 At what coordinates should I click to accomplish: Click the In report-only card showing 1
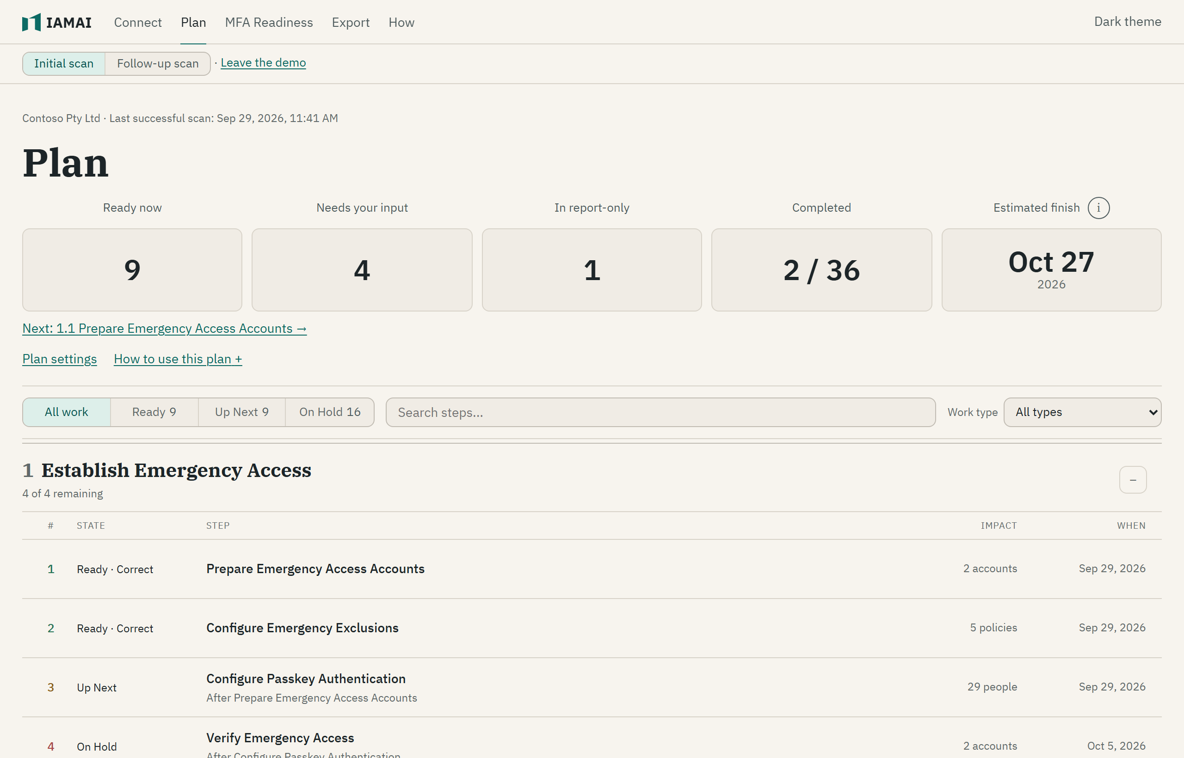click(x=592, y=270)
